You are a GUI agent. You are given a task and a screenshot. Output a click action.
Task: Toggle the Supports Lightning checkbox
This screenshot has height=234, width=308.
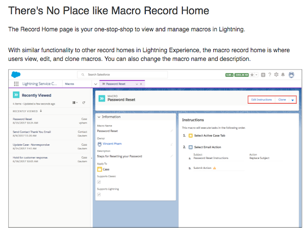point(99,194)
